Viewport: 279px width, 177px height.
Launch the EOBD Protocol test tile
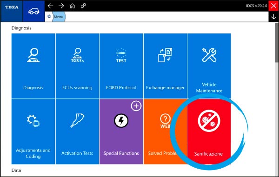[121, 66]
